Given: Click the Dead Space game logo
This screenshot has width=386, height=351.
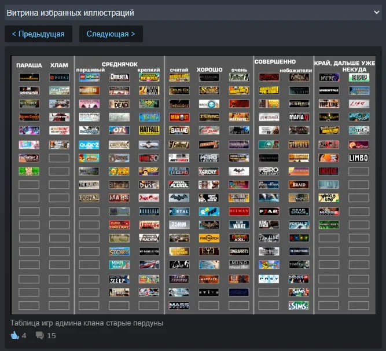Looking at the screenshot, I should point(299,211).
